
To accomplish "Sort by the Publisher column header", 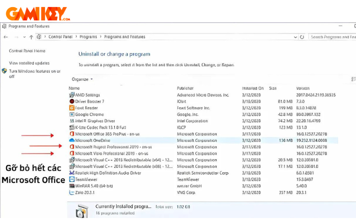I will (185, 88).
